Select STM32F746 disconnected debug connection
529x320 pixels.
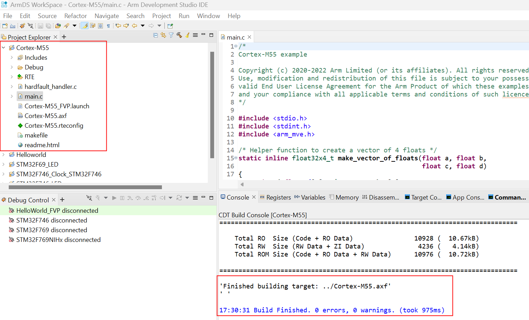click(x=51, y=220)
